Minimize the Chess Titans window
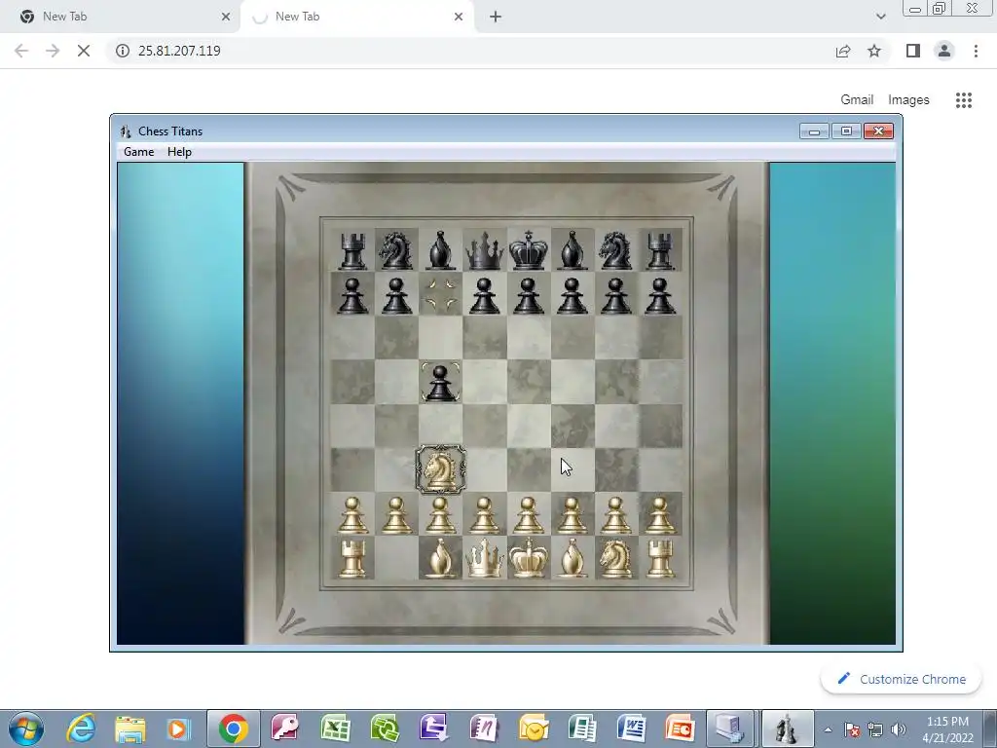997x748 pixels. click(815, 131)
